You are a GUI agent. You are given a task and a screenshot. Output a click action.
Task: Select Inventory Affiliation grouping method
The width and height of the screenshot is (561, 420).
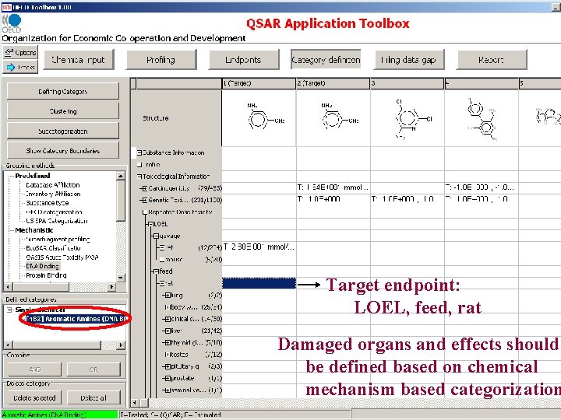pos(53,194)
